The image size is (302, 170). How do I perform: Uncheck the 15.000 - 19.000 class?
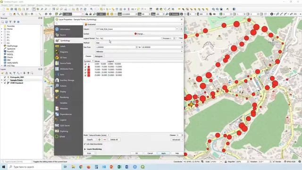(x=85, y=69)
